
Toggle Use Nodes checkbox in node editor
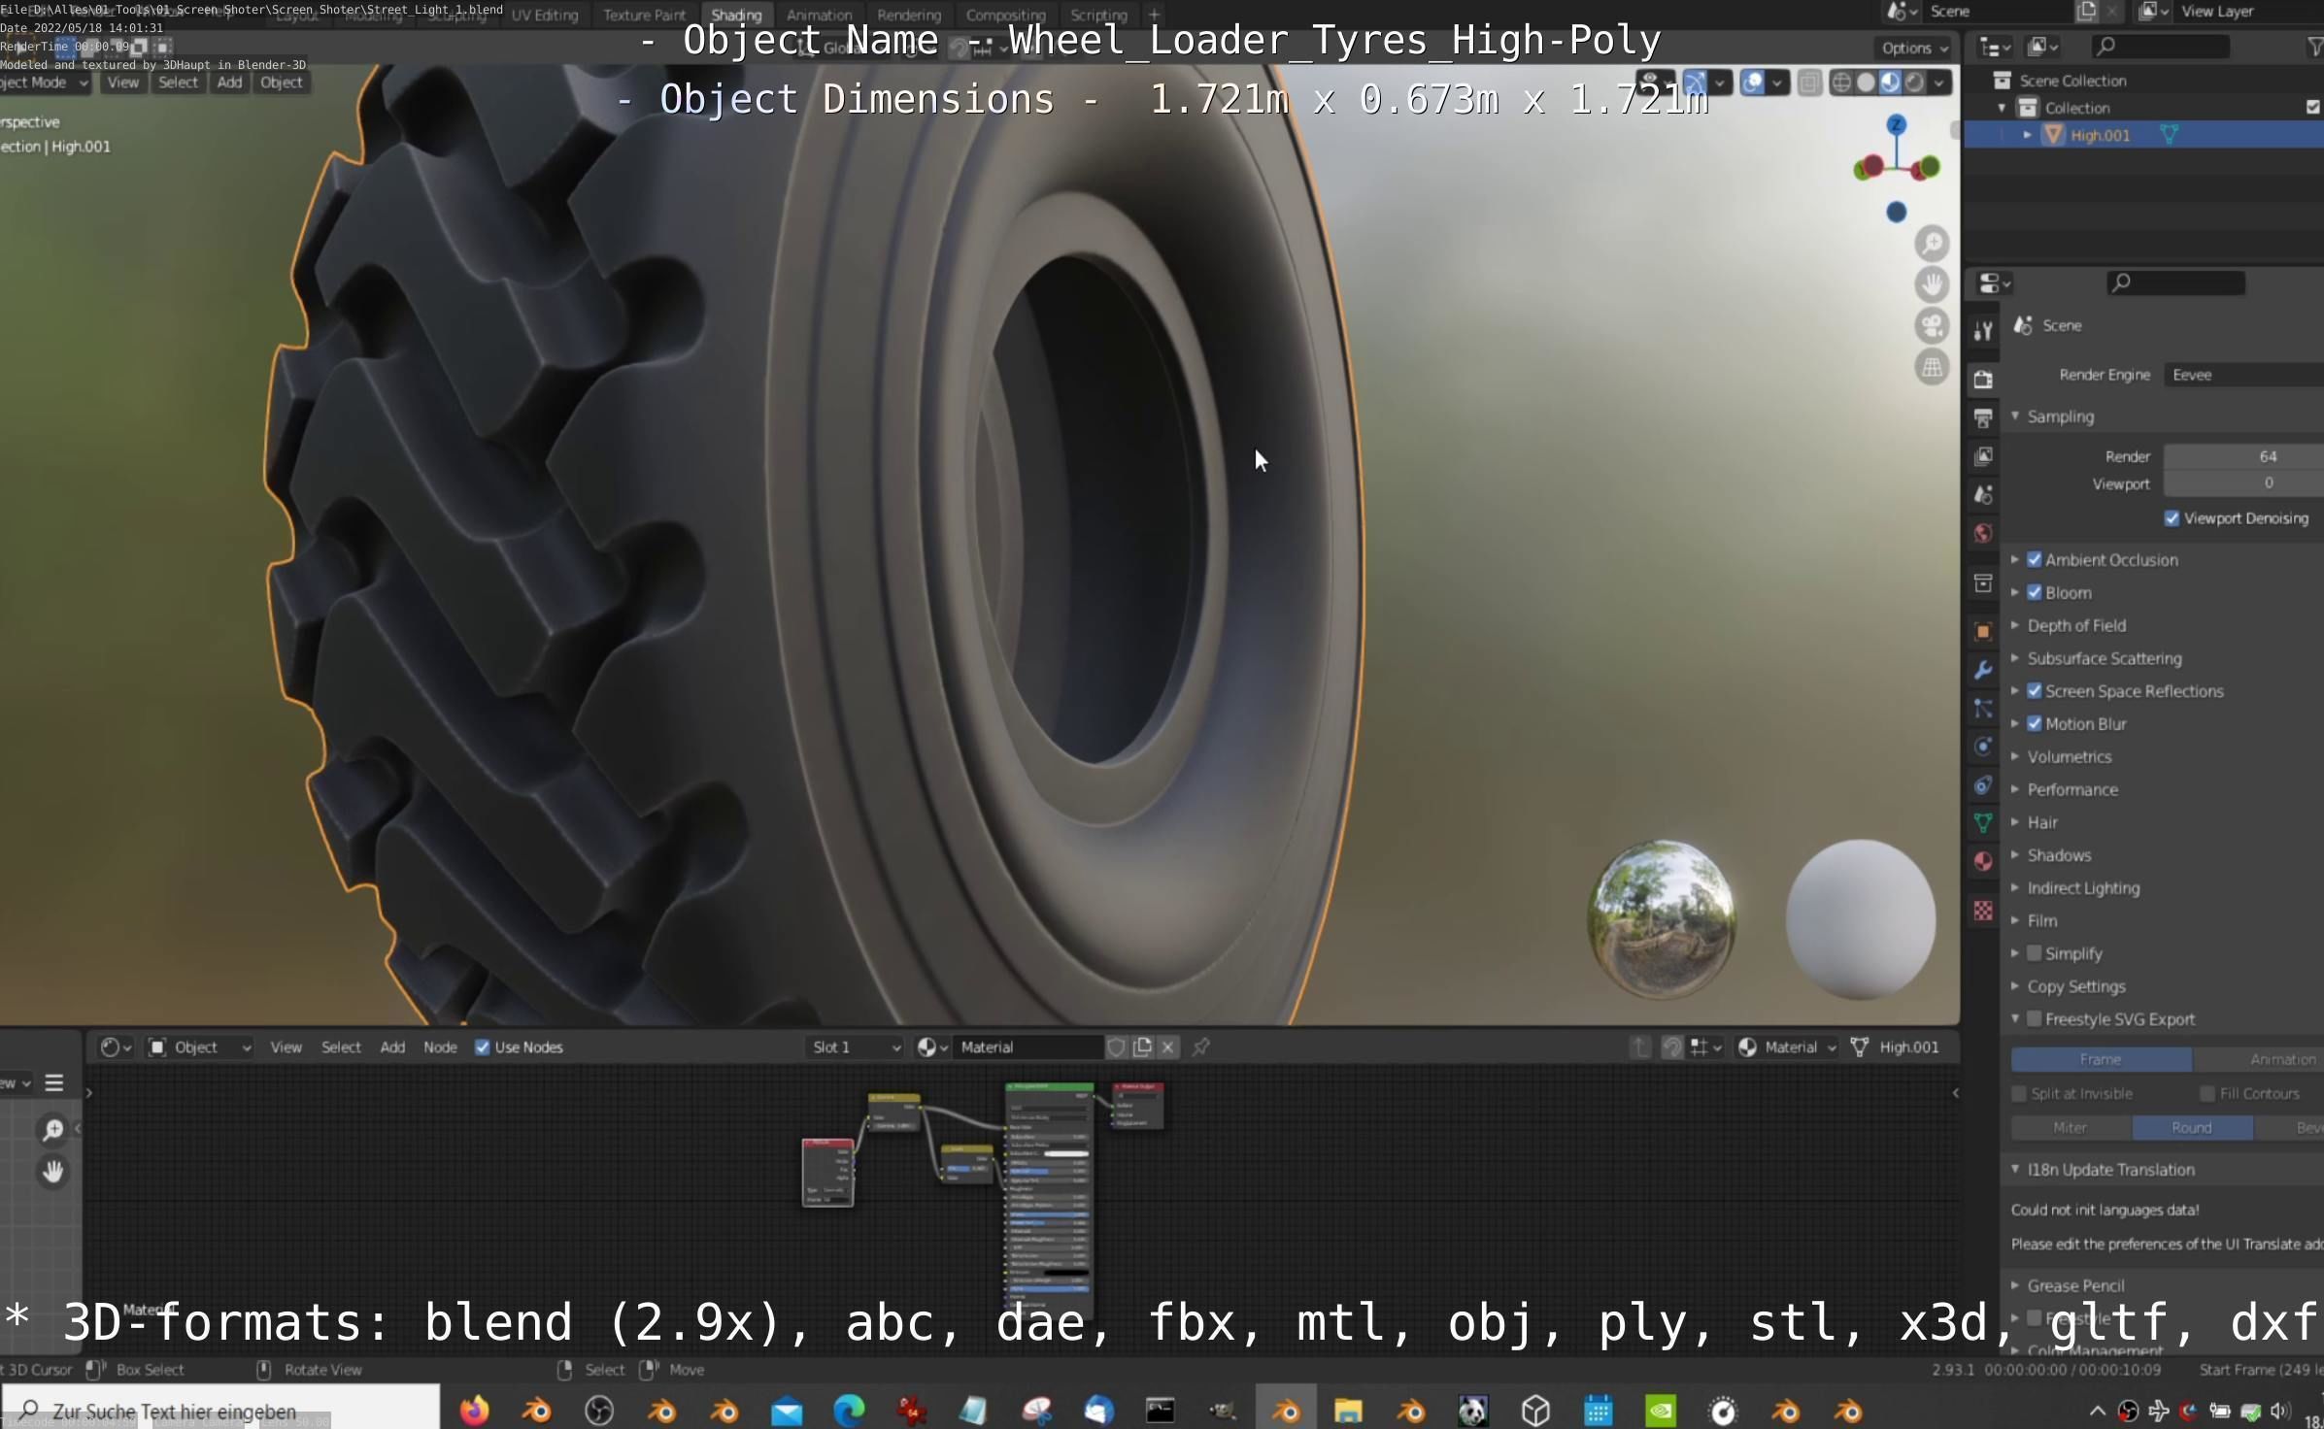(482, 1047)
